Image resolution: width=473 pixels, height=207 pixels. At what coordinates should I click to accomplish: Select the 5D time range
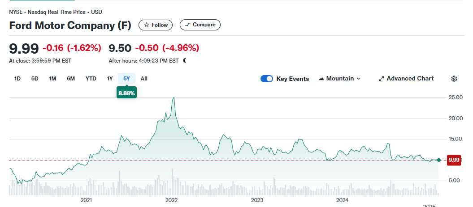[x=35, y=79]
